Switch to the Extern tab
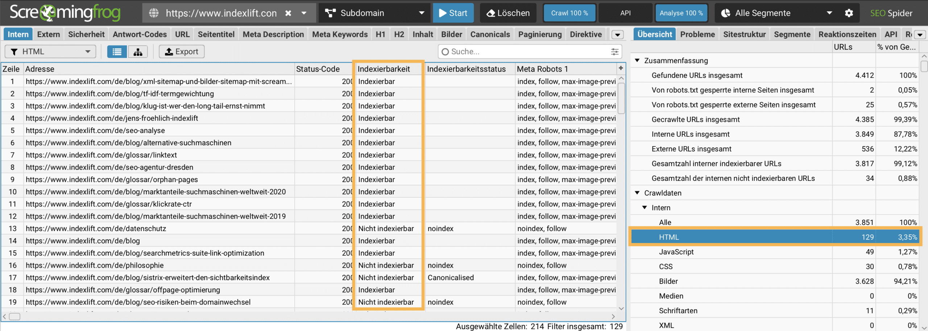The height and width of the screenshot is (331, 928). [49, 34]
